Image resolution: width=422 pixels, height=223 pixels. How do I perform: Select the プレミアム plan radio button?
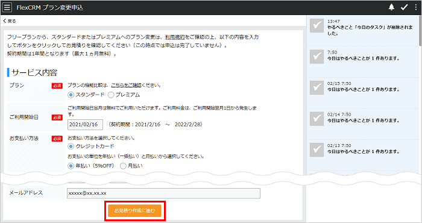click(110, 95)
